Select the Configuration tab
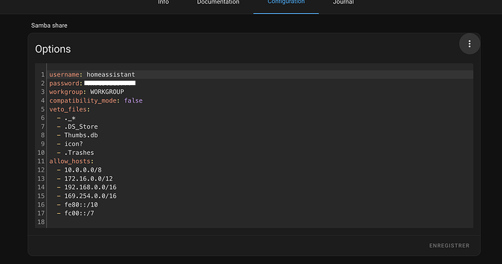Screen dimensions: 502x264 (286, 2)
